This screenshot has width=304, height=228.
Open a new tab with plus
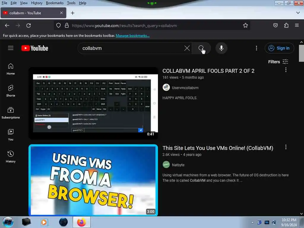point(73,13)
